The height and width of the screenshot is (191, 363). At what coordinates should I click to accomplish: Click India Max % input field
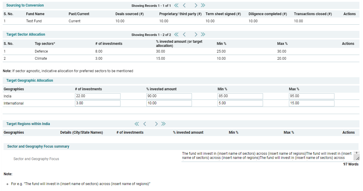[x=312, y=96]
